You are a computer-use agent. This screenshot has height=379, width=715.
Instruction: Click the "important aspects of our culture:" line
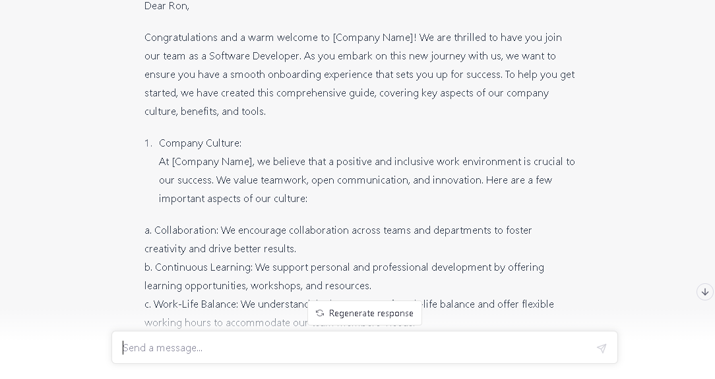pos(233,199)
